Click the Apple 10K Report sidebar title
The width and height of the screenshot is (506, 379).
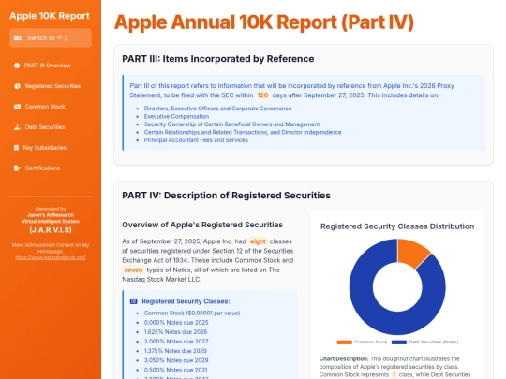(x=50, y=16)
